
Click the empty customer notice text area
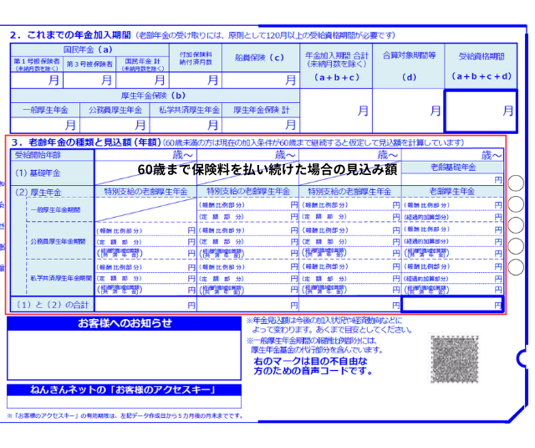click(125, 354)
